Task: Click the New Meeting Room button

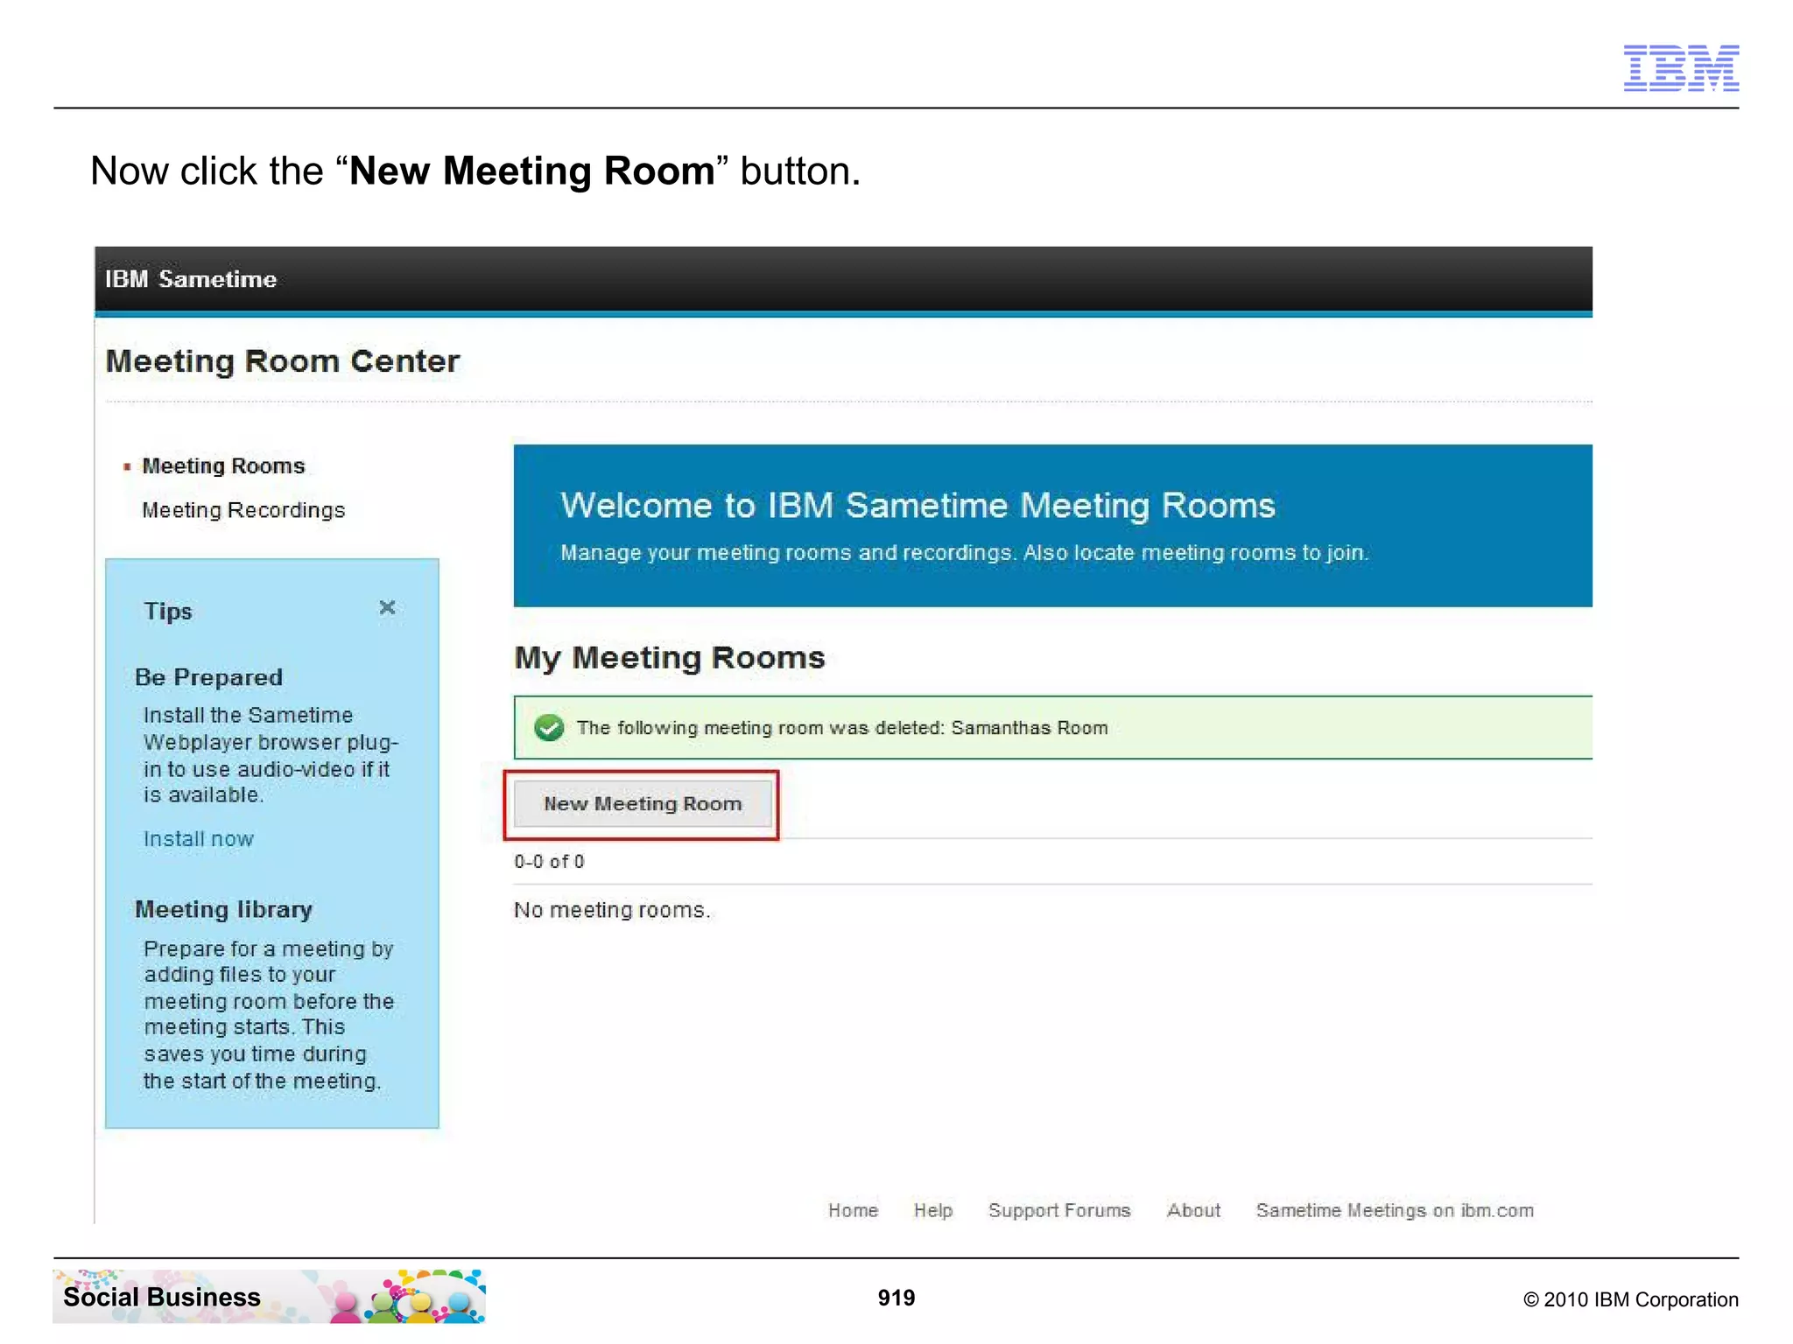Action: pyautogui.click(x=643, y=804)
